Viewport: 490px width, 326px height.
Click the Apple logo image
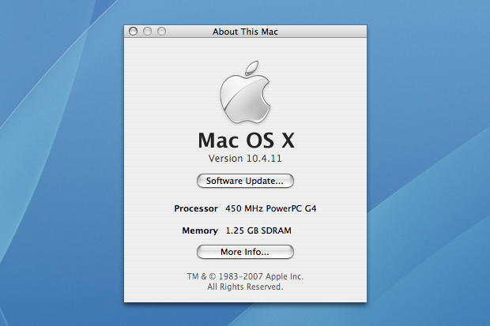coord(245,92)
